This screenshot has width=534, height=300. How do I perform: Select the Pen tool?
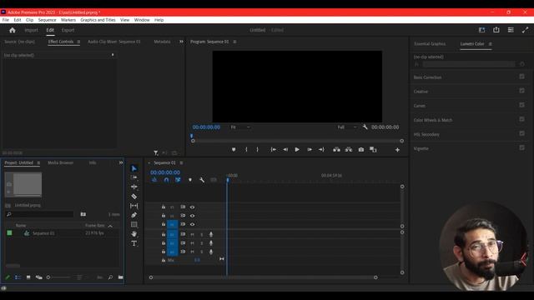pyautogui.click(x=133, y=215)
